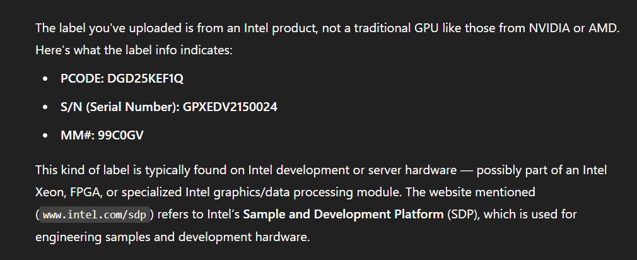The height and width of the screenshot is (260, 637).
Task: Click the www.intel.com/sdp inline code link
Action: pyautogui.click(x=94, y=215)
